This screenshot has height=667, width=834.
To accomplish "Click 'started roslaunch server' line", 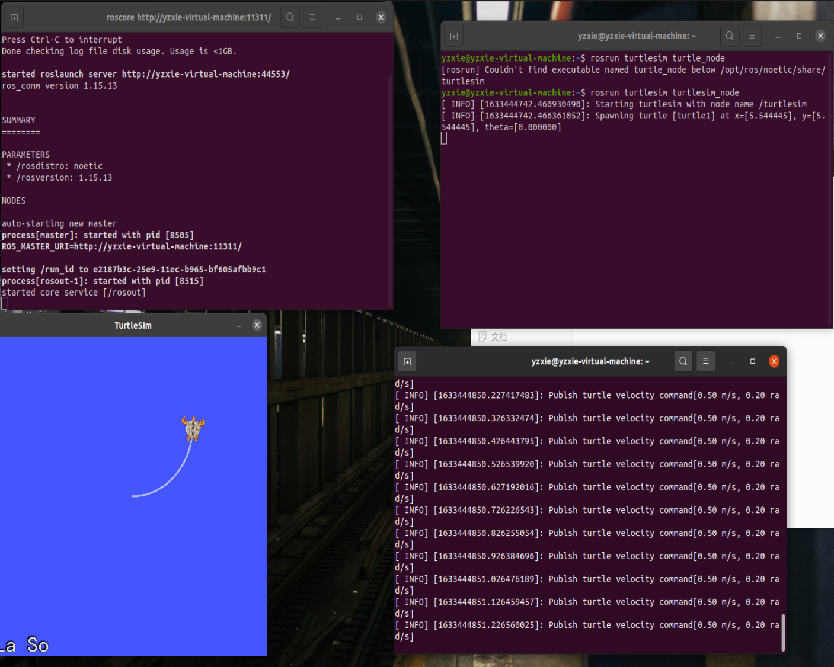I will (146, 74).
